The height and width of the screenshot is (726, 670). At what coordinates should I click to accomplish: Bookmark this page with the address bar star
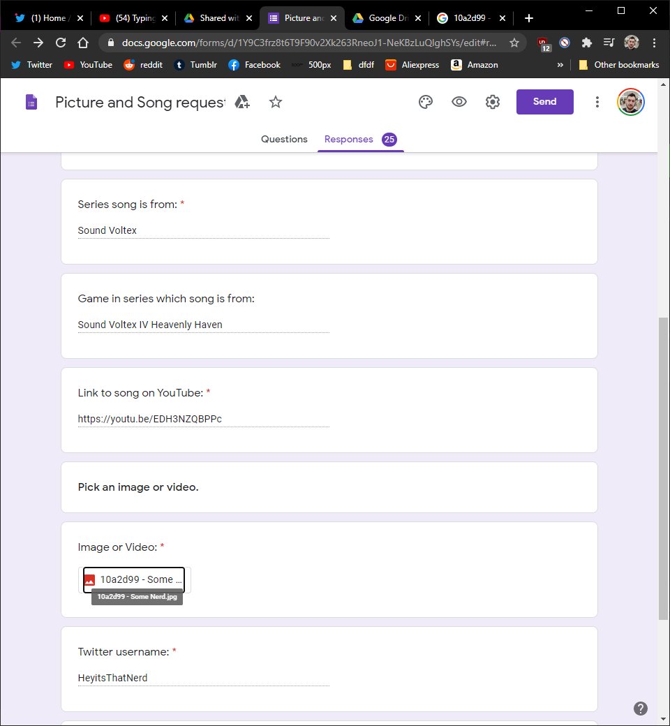tap(514, 43)
